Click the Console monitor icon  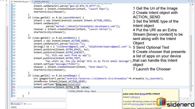coord(12,104)
